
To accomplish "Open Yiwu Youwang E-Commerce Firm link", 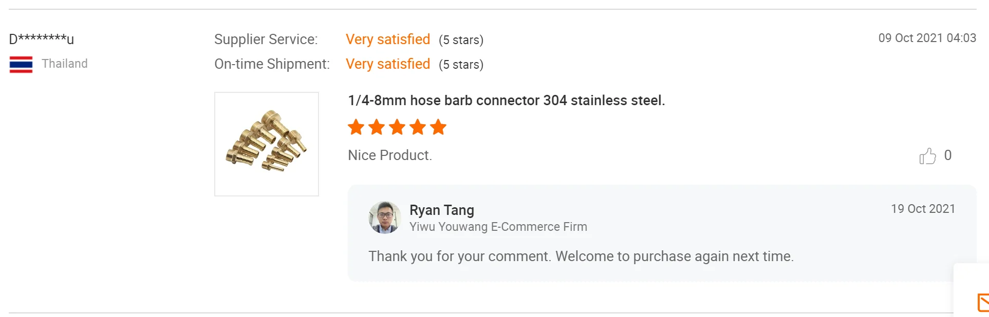I will coord(498,227).
